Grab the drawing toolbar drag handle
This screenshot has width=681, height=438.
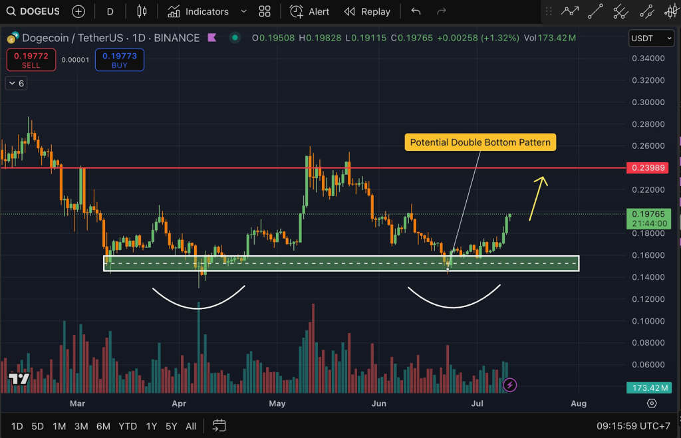pos(549,11)
